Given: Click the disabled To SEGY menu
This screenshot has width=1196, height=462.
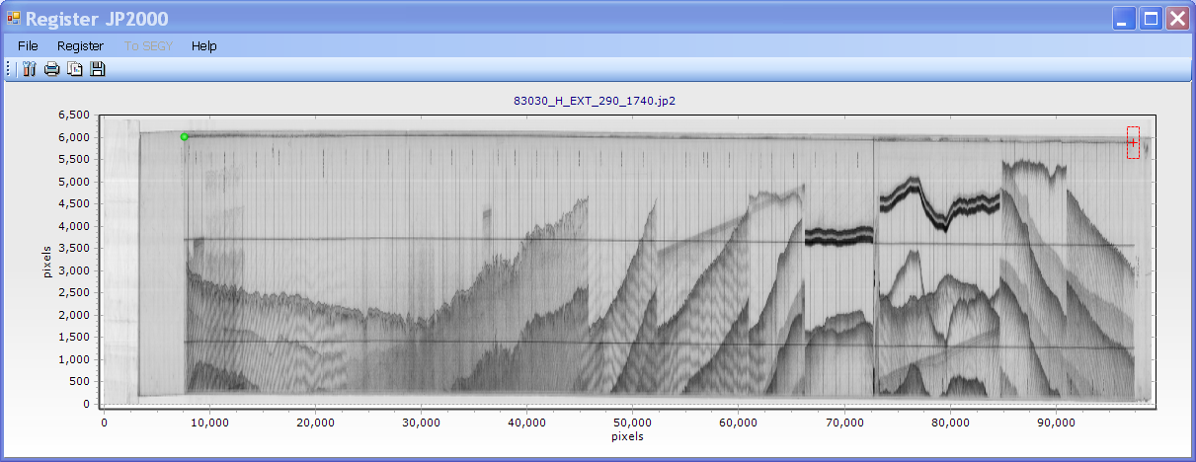Looking at the screenshot, I should click(148, 45).
